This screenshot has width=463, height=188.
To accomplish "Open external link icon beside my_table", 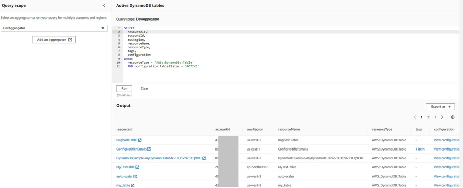I will [x=132, y=185].
